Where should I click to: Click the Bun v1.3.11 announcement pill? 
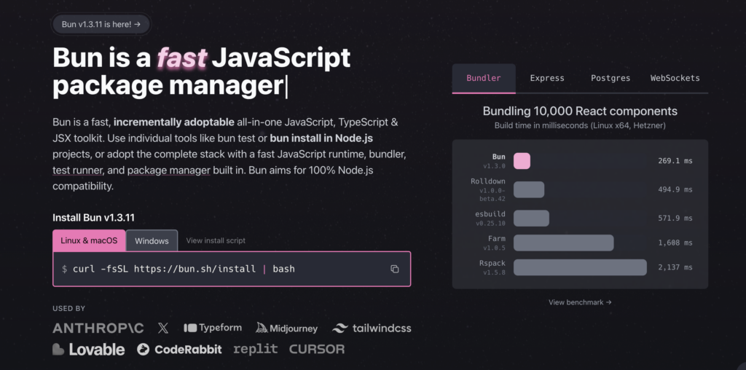click(101, 24)
